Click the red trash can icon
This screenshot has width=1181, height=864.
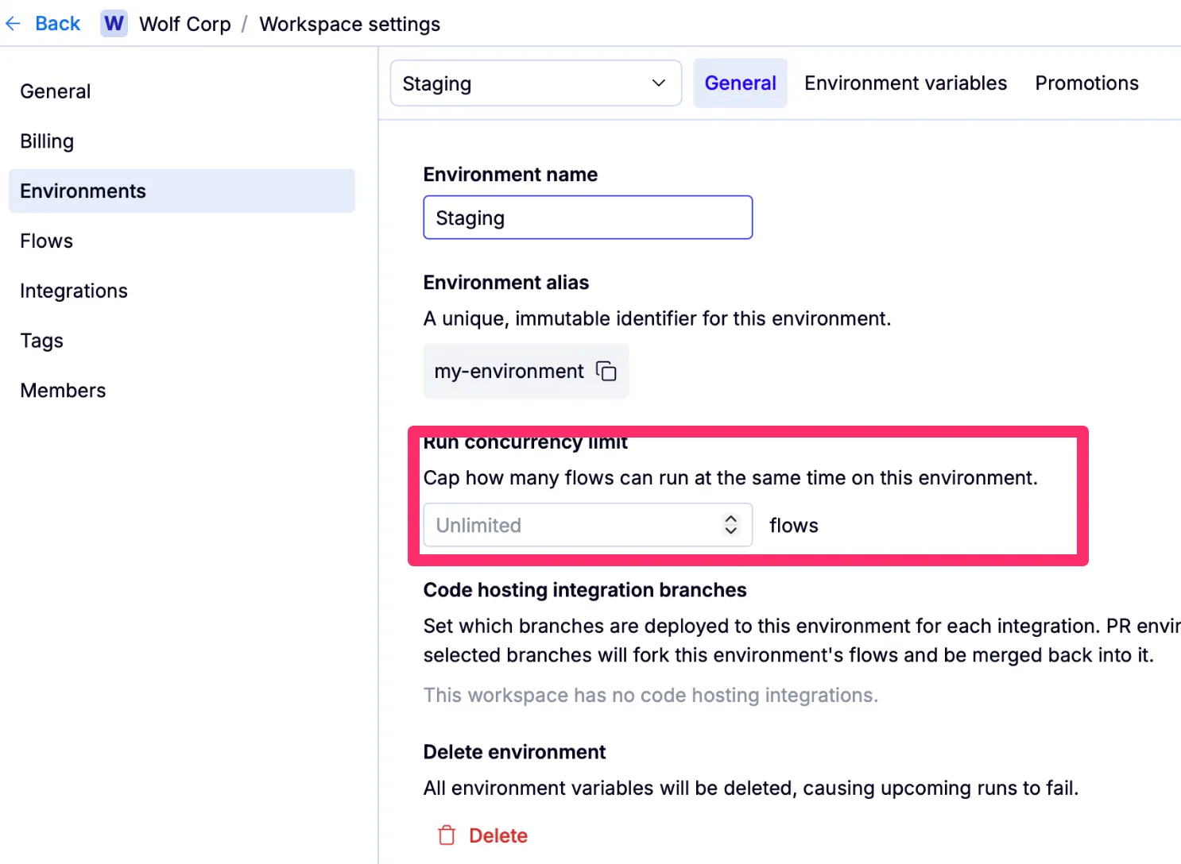[x=447, y=835]
